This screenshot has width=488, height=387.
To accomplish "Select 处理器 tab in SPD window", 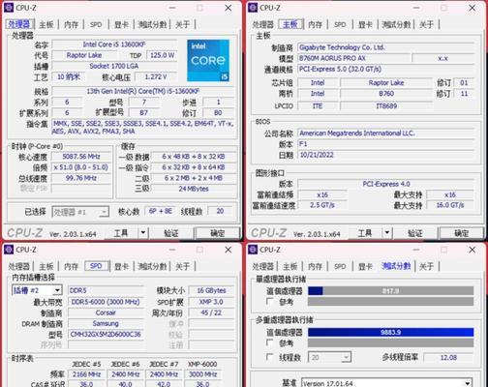I will tap(19, 266).
